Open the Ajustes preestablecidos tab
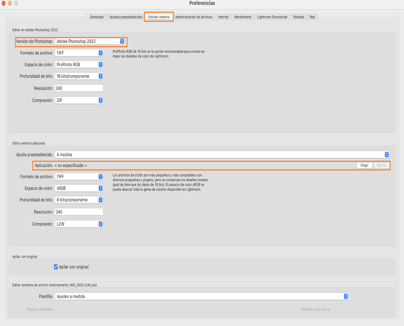Viewport: 404px width, 326px height. click(x=126, y=17)
